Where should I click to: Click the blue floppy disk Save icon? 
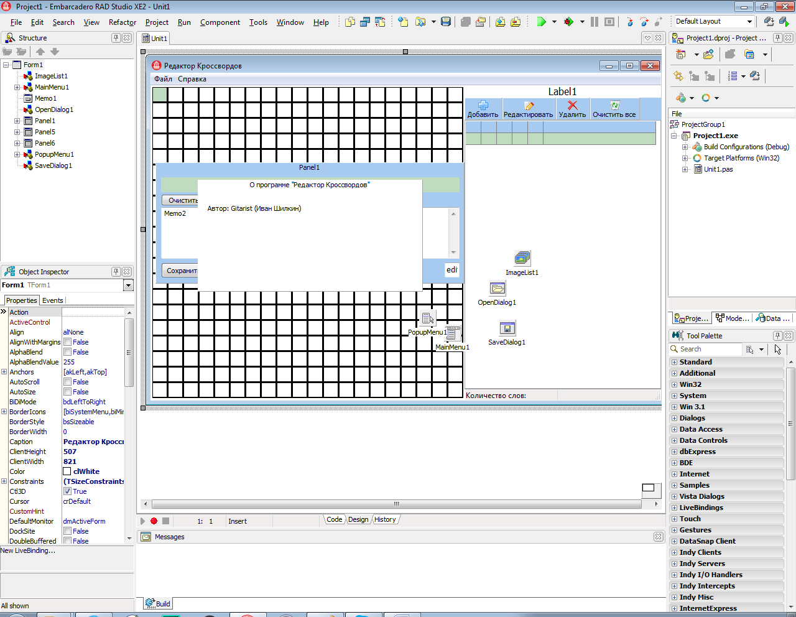pos(446,22)
